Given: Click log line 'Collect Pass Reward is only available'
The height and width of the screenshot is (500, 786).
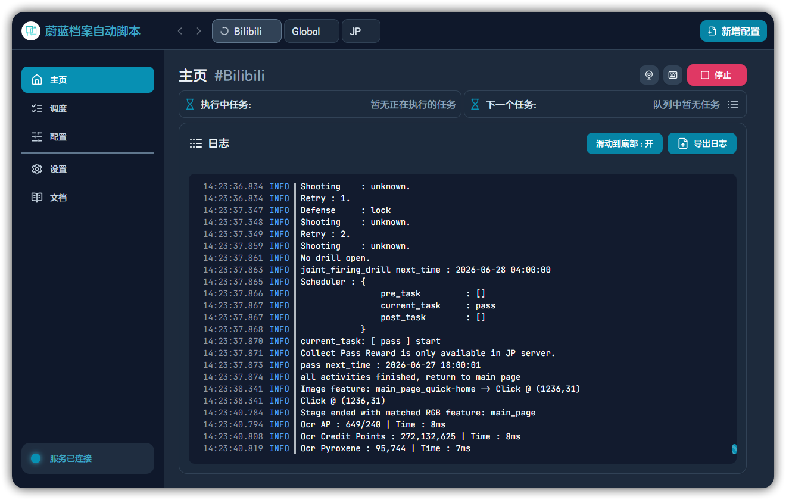Looking at the screenshot, I should 428,353.
